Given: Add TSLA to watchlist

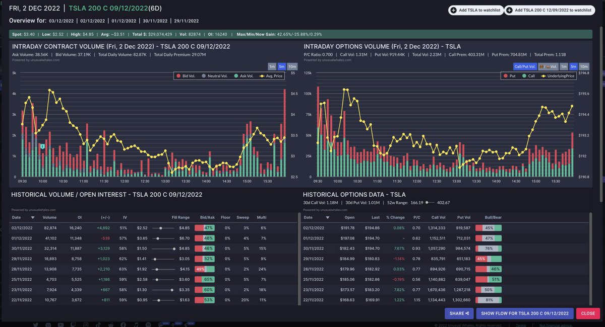Looking at the screenshot, I should click(x=475, y=10).
